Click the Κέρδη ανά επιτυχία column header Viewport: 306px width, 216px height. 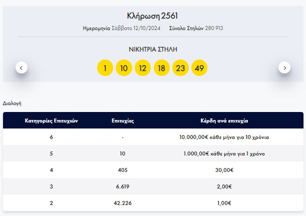(224, 120)
